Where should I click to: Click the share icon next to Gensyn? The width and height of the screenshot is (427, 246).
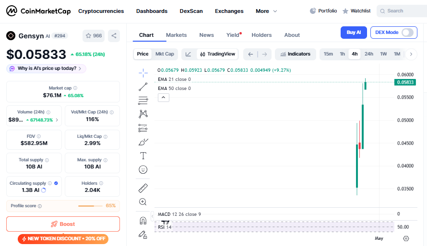tap(114, 35)
